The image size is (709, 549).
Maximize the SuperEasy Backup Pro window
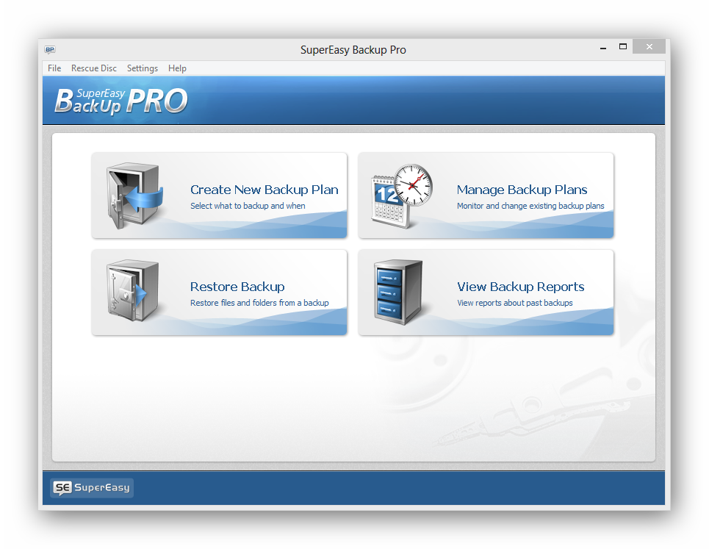(x=623, y=46)
